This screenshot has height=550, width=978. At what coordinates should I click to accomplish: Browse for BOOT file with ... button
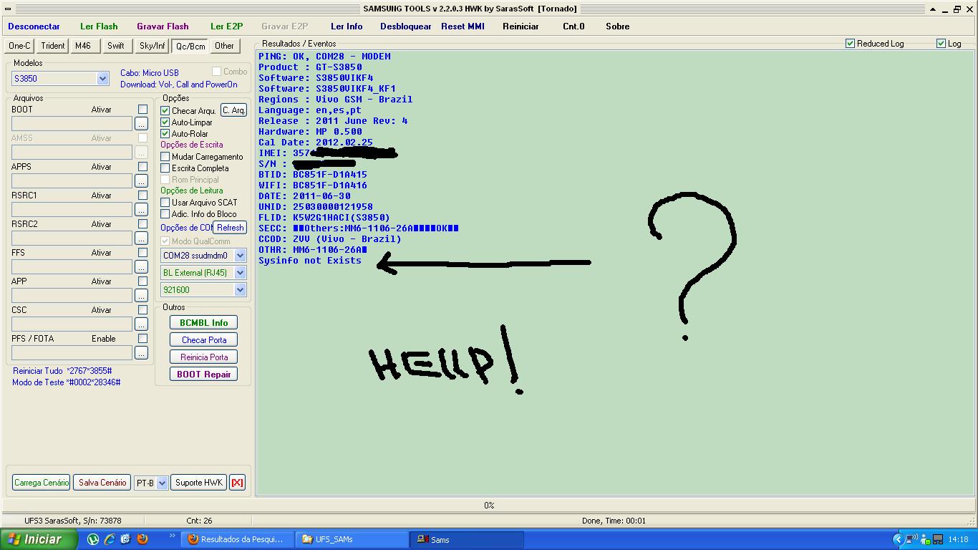(141, 124)
